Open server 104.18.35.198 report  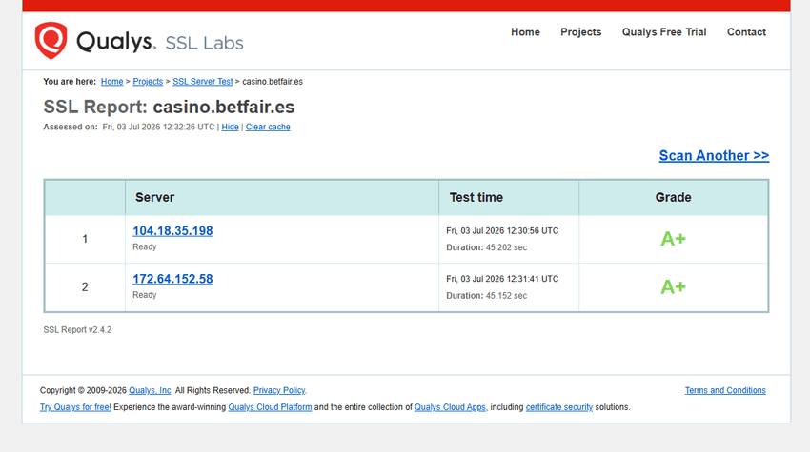(172, 230)
